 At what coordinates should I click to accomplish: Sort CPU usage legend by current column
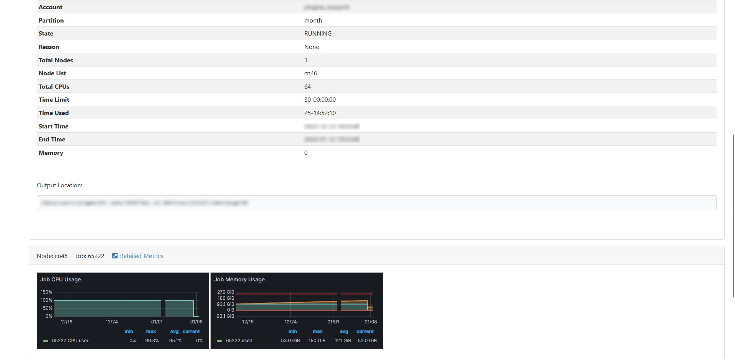tap(191, 331)
